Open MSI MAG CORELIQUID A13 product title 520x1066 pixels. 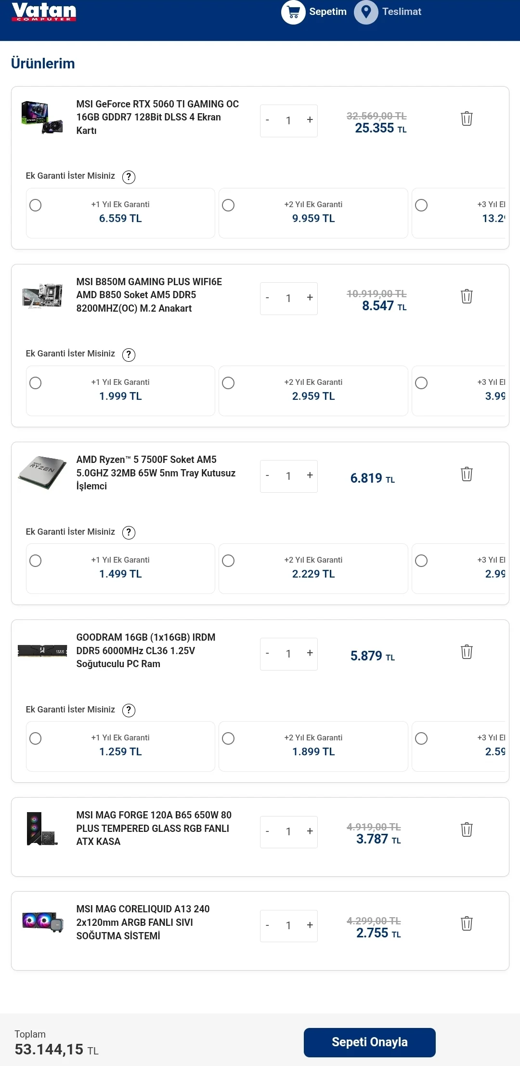(143, 922)
